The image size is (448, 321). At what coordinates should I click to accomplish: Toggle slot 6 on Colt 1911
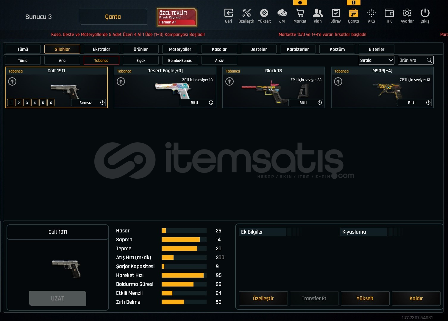coord(51,103)
